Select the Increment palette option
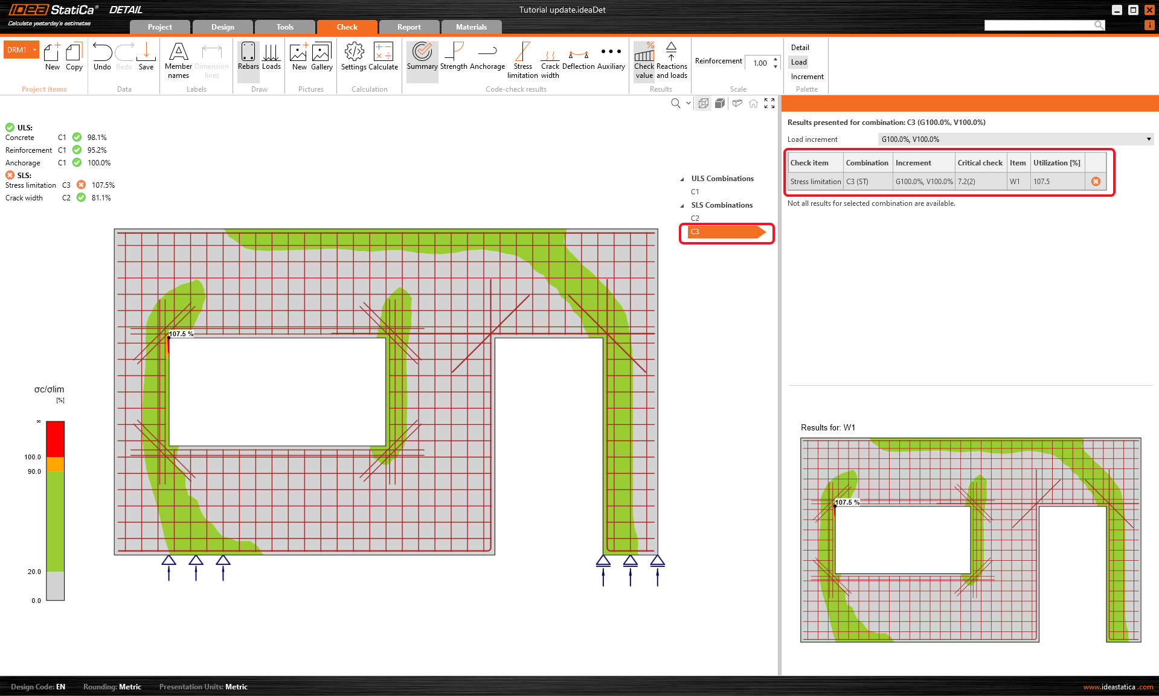This screenshot has width=1159, height=696. coord(807,77)
